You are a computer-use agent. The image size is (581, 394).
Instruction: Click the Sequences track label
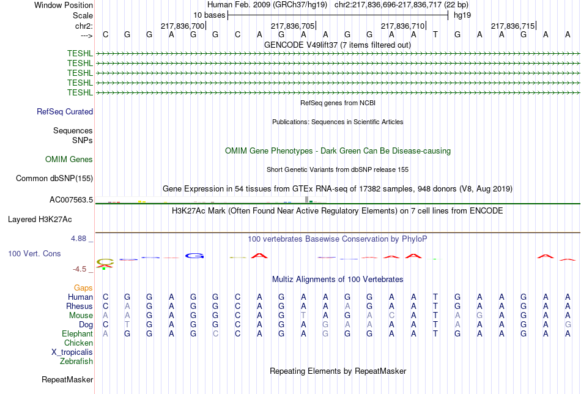point(73,130)
